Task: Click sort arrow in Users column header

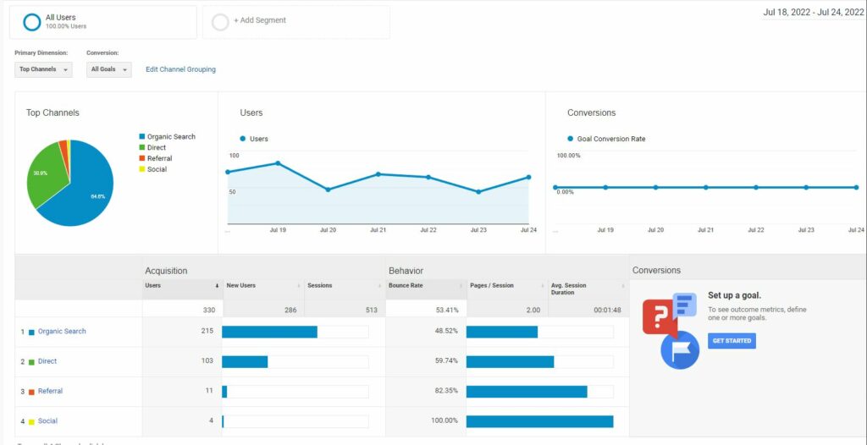Action: 217,286
